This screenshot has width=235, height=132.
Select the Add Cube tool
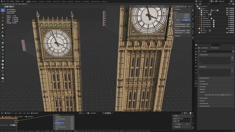click(3, 40)
